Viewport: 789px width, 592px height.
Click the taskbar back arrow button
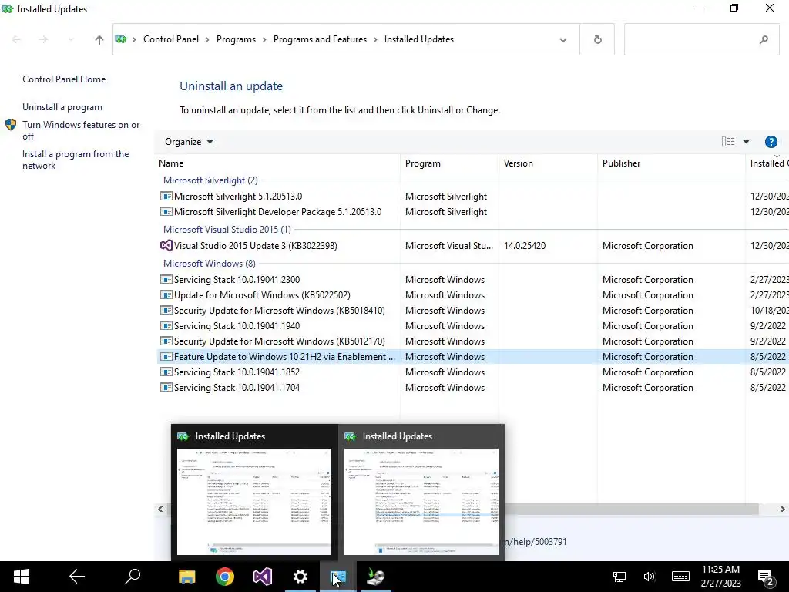pyautogui.click(x=77, y=577)
